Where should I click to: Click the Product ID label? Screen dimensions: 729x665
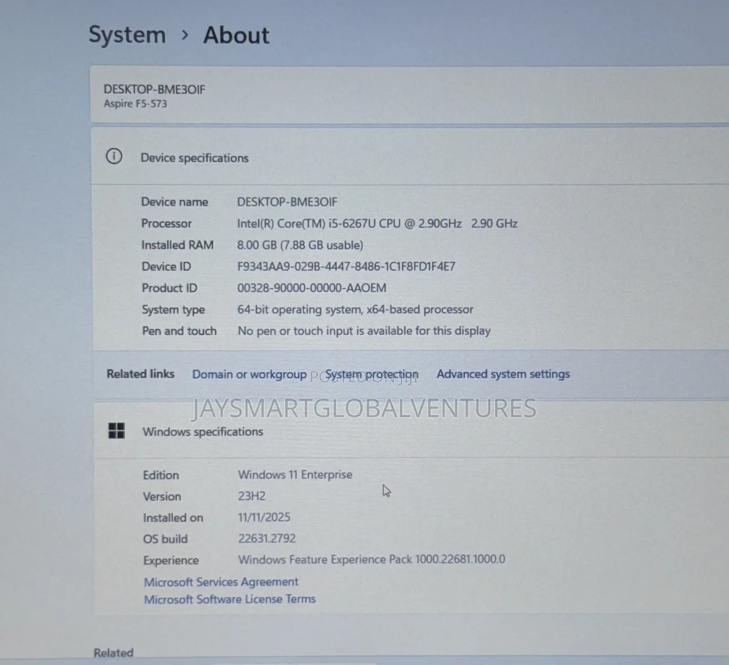coord(169,288)
